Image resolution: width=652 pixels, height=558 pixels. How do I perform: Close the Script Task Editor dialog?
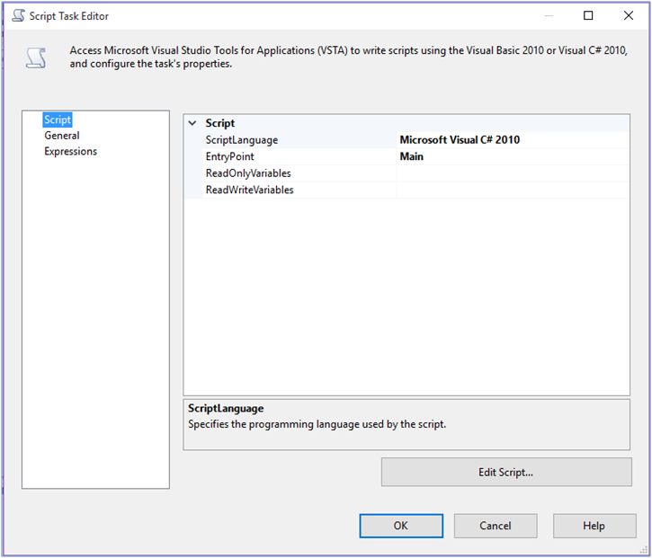(629, 16)
